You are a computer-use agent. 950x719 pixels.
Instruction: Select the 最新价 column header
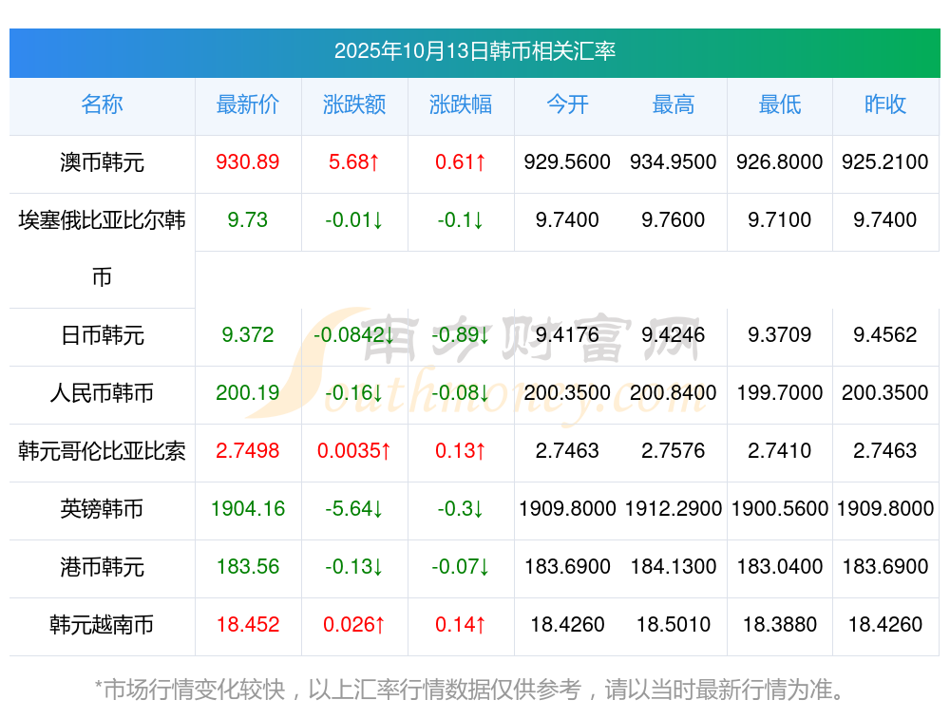248,104
